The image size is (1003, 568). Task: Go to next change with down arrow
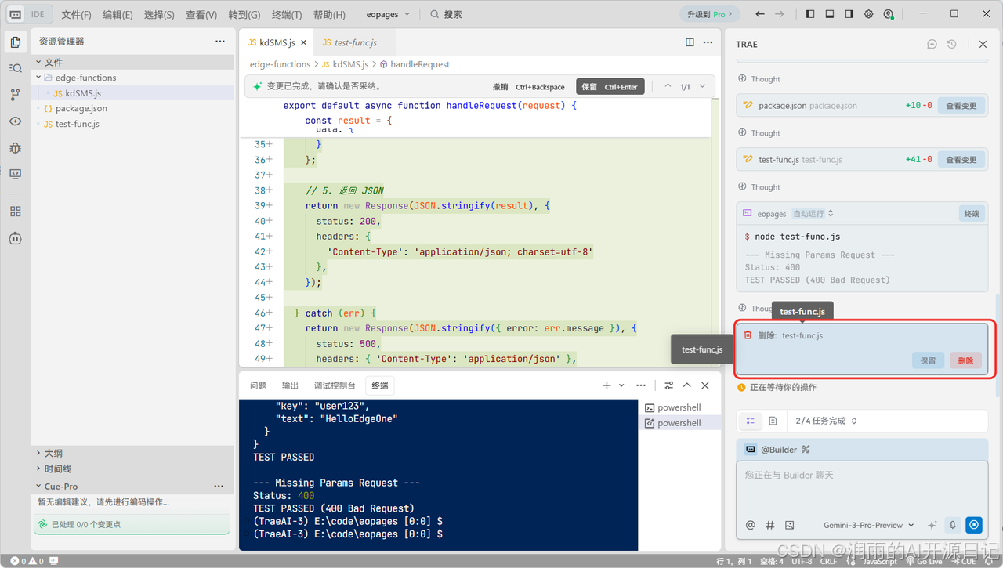coord(702,86)
